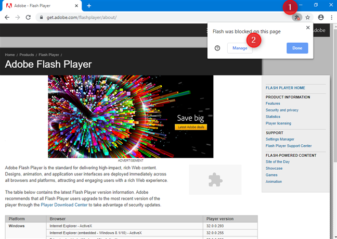Click 'Flash was blocked on this page' text
The image size is (337, 239).
click(247, 32)
